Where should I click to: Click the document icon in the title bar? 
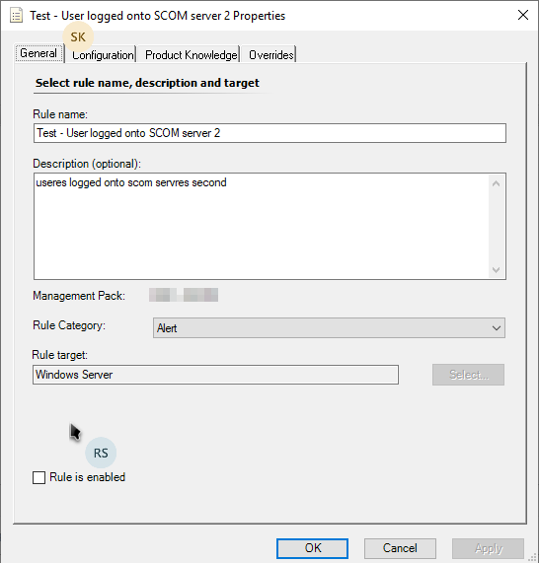pos(16,16)
